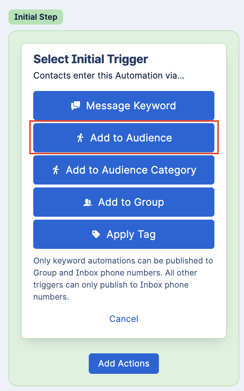Image resolution: width=244 pixels, height=391 pixels.
Task: Click the walking person icon on the Audience Category button
Action: tap(56, 170)
